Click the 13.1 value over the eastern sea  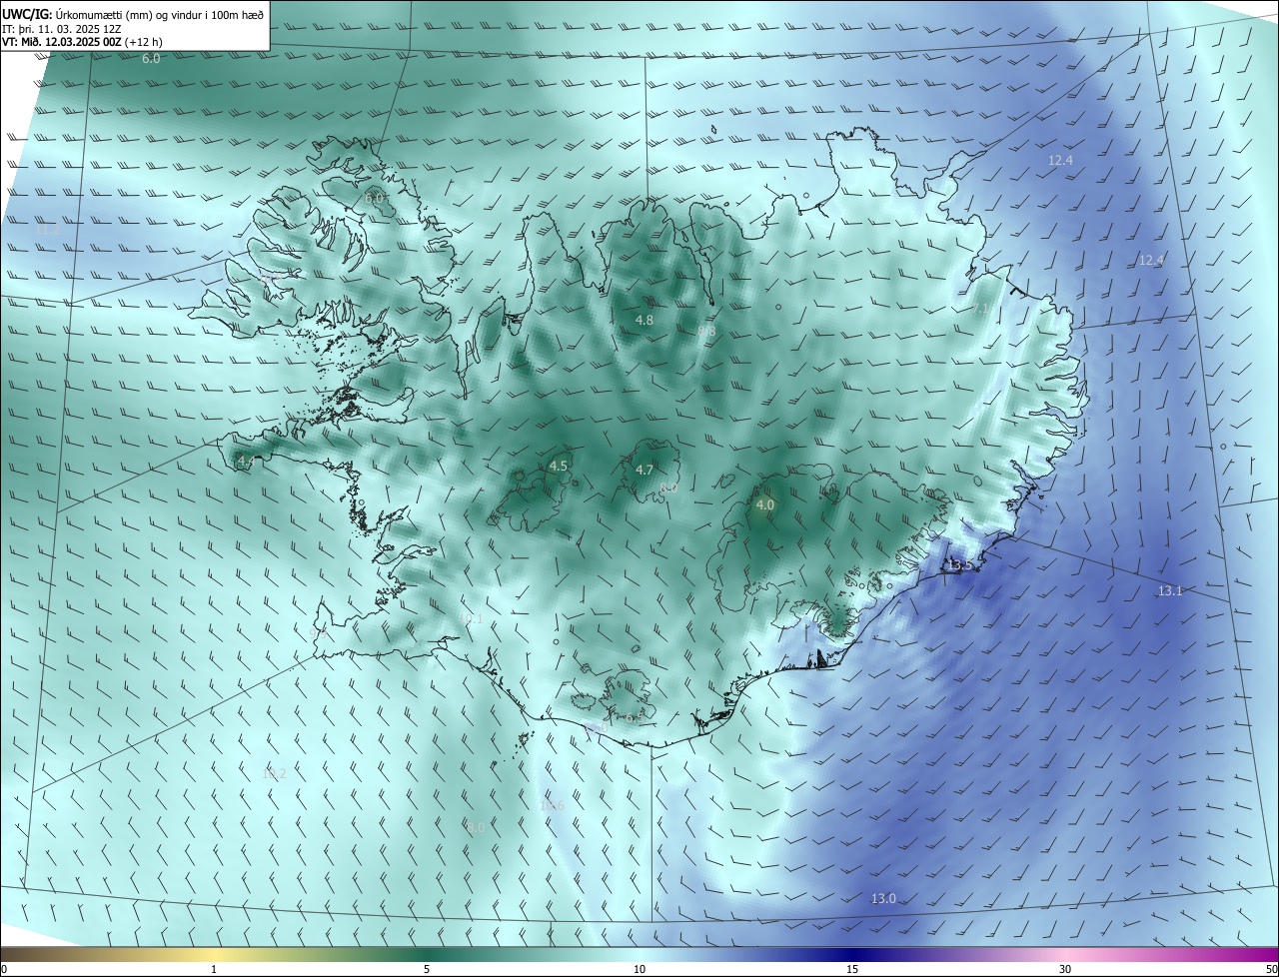point(1170,590)
